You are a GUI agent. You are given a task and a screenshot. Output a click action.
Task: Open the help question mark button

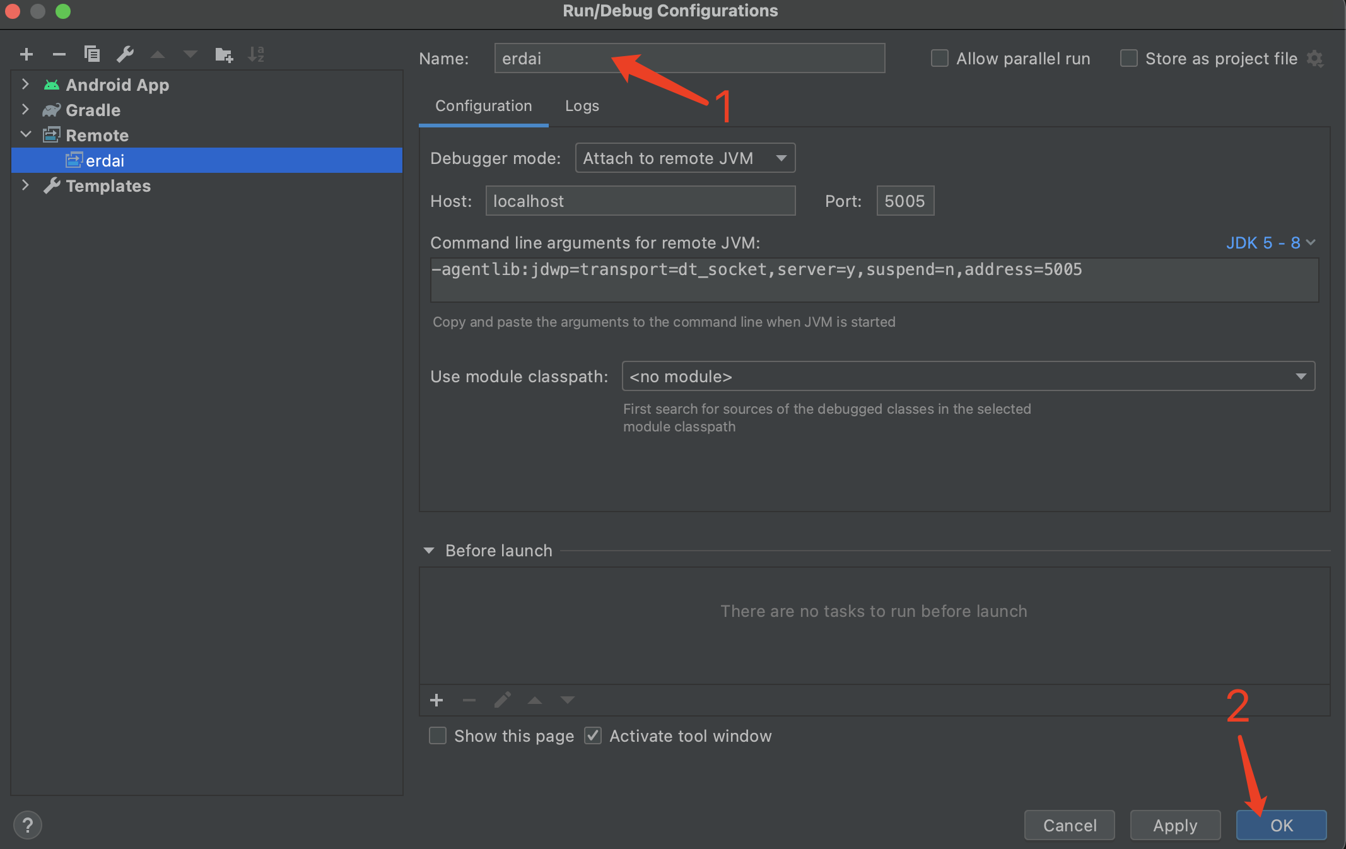(28, 825)
